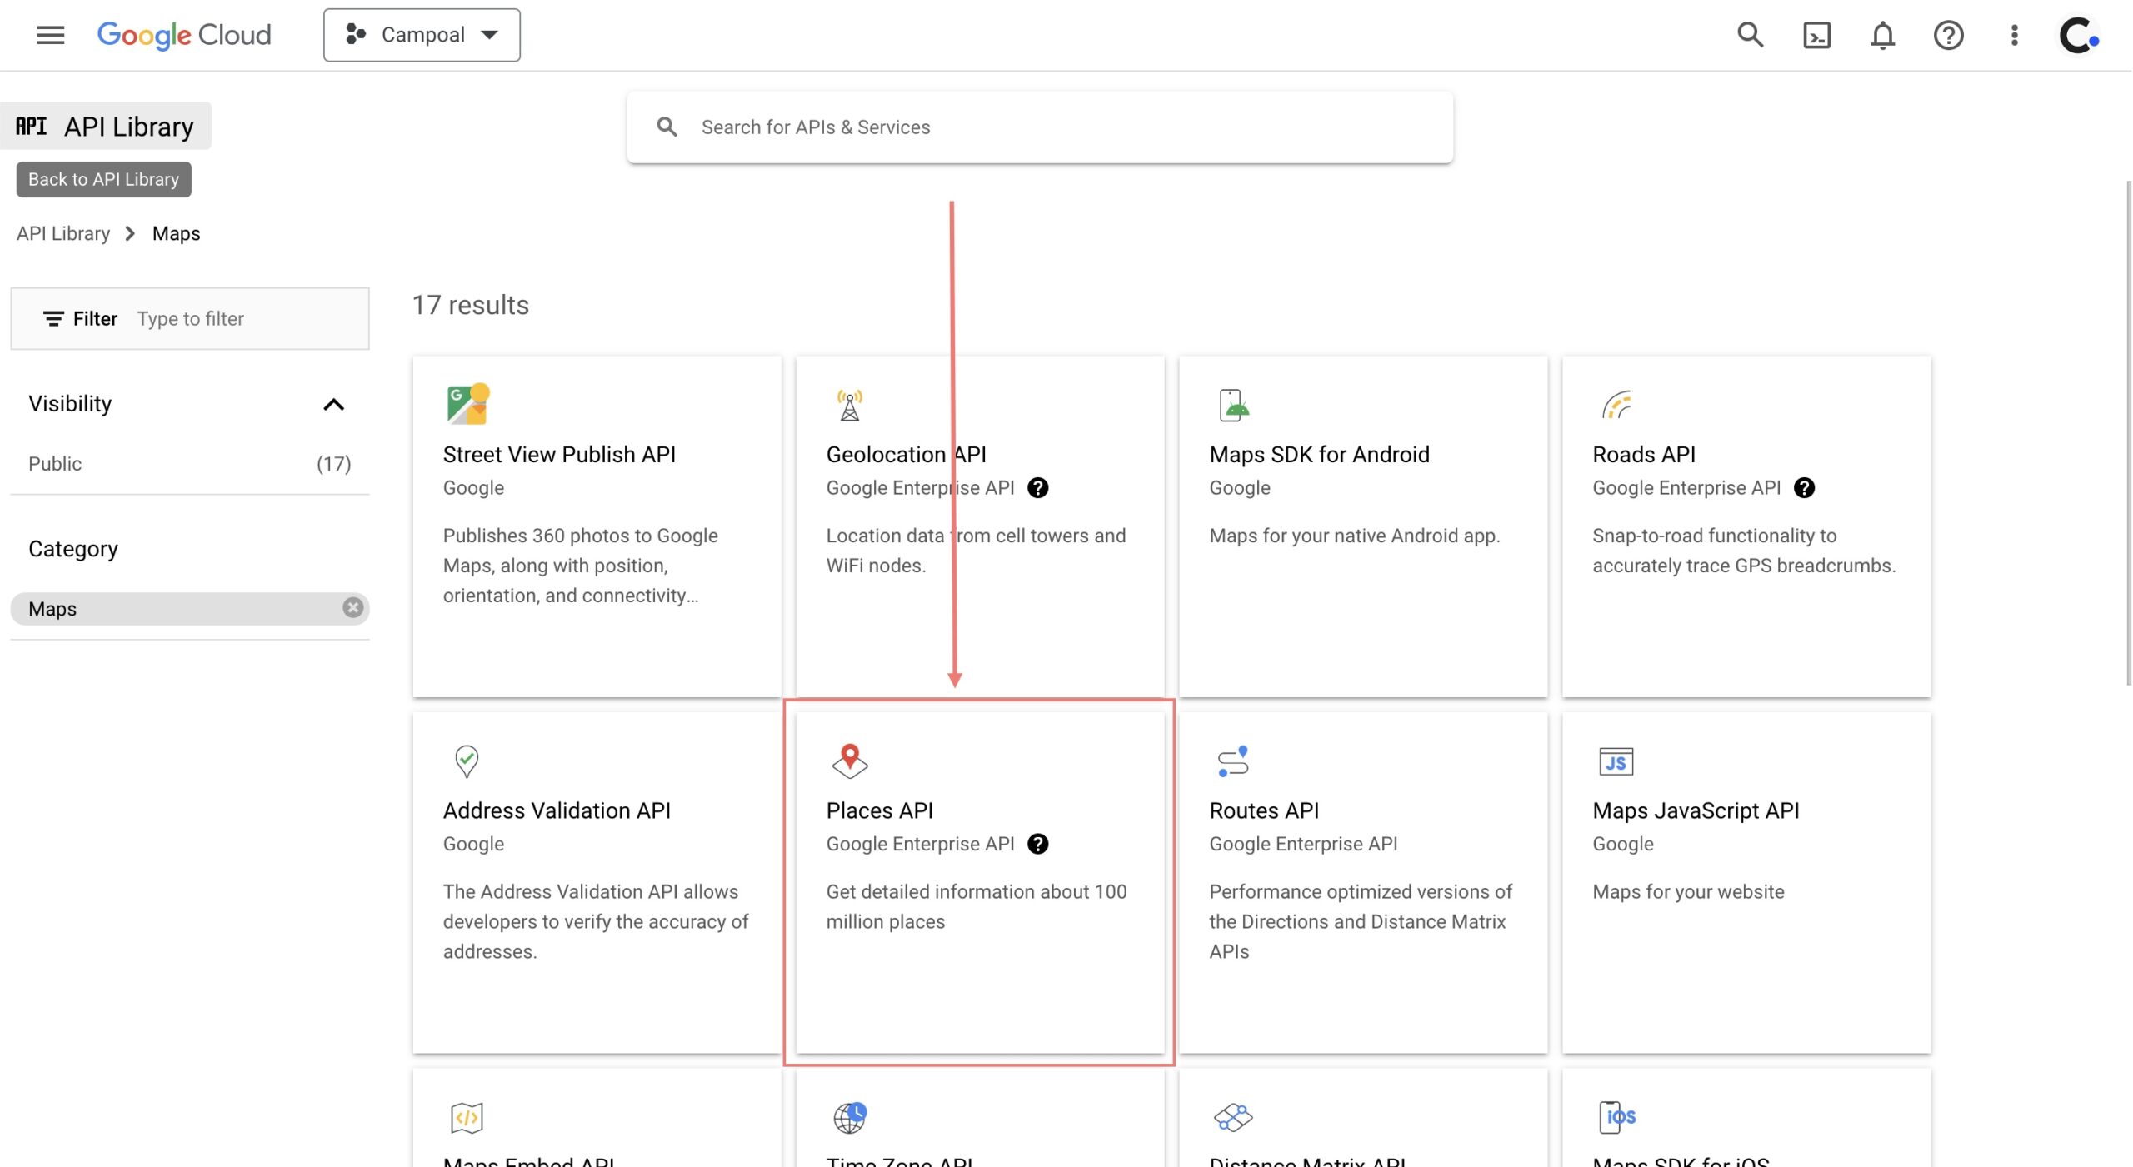The width and height of the screenshot is (2133, 1167).
Task: Click the user account avatar
Action: [2078, 35]
